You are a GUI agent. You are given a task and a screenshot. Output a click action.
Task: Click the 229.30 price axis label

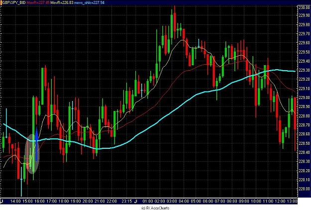click(304, 70)
